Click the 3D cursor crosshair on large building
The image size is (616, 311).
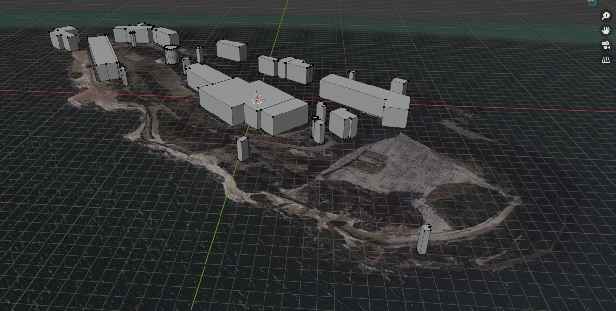tap(257, 99)
